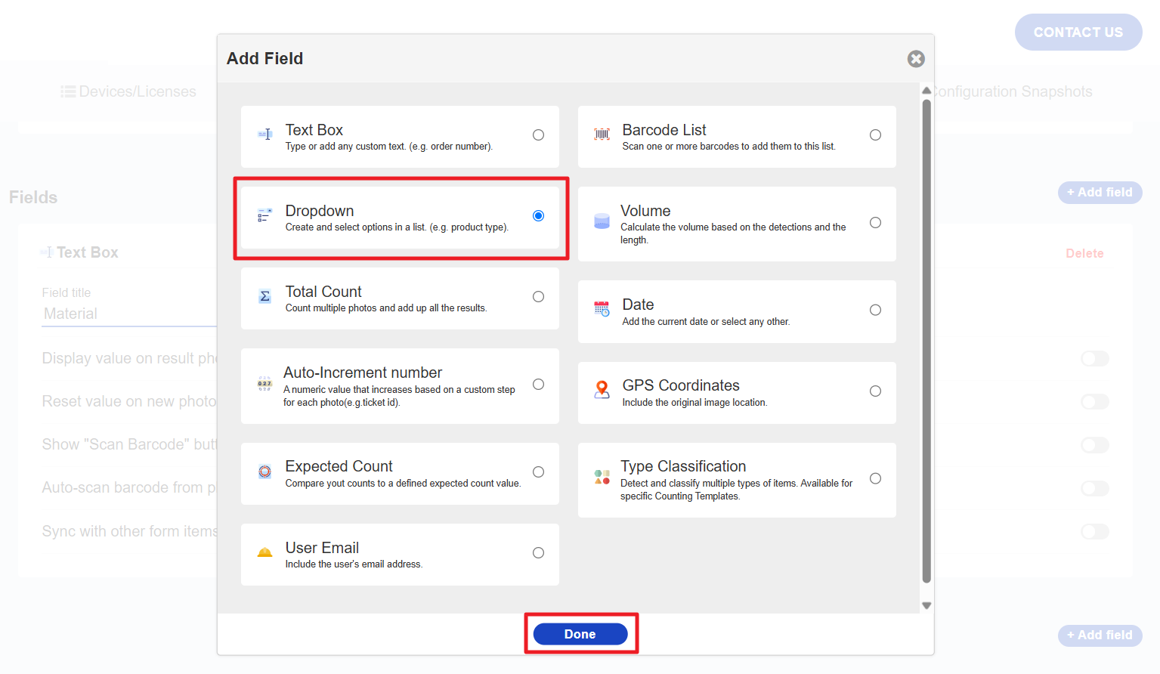The image size is (1160, 674).
Task: Select the User Email radio button
Action: [x=538, y=553]
